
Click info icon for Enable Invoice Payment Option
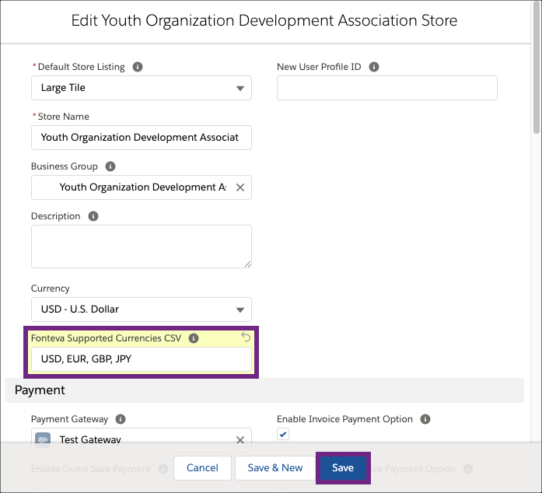point(425,419)
